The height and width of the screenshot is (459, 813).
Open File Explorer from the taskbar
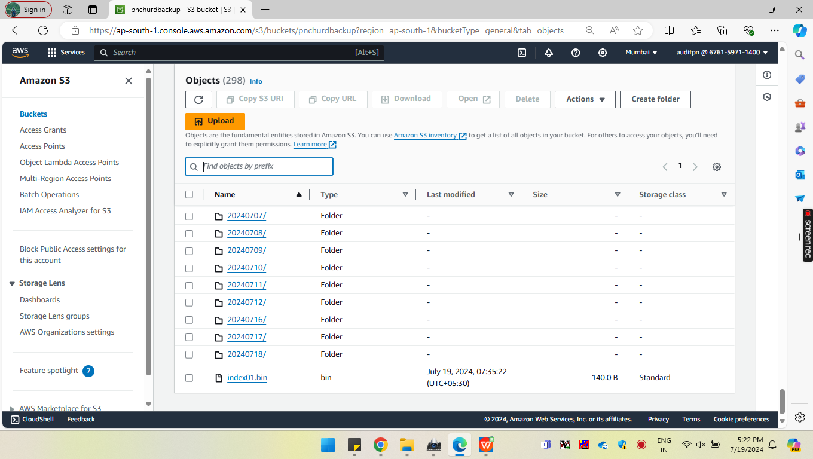tap(406, 445)
